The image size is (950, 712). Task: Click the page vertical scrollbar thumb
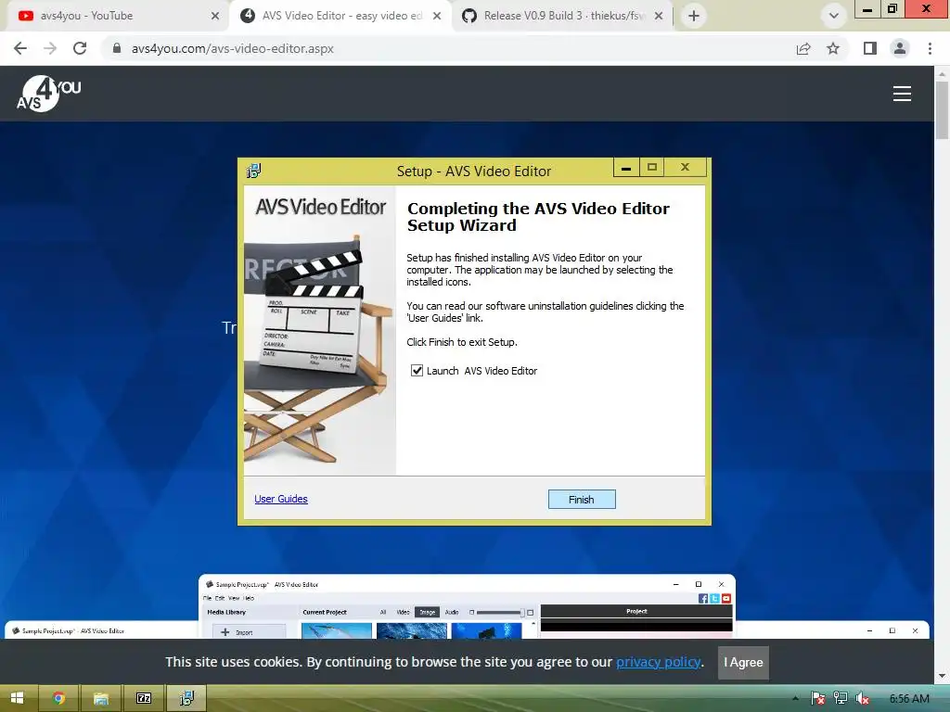click(943, 109)
